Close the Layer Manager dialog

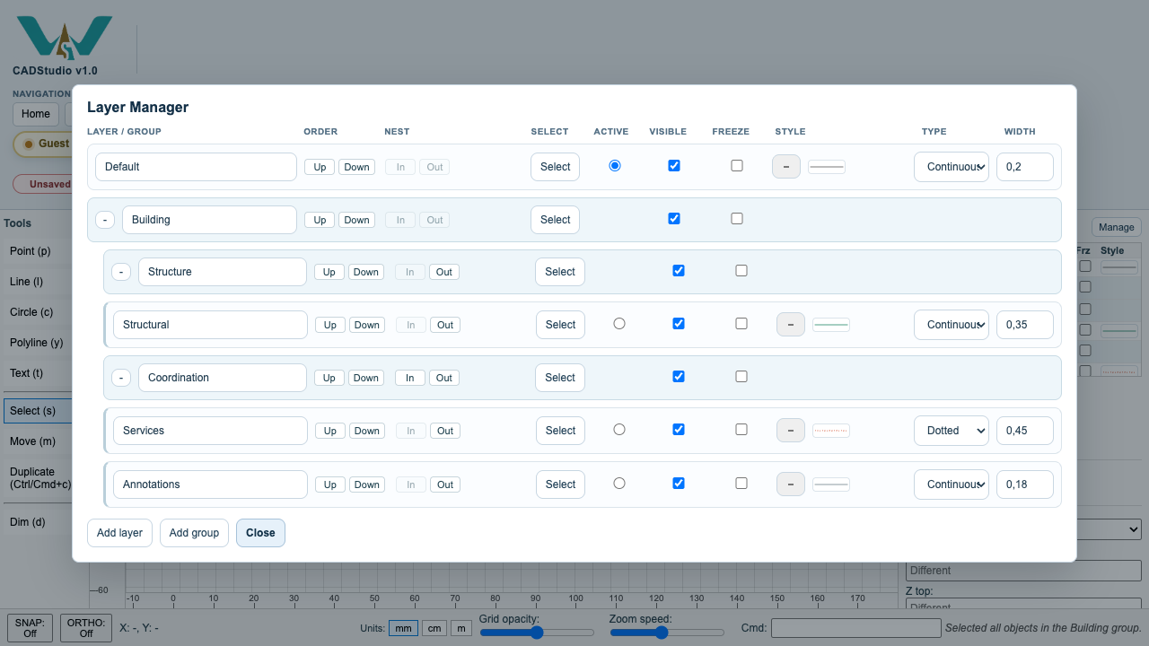[x=260, y=533]
